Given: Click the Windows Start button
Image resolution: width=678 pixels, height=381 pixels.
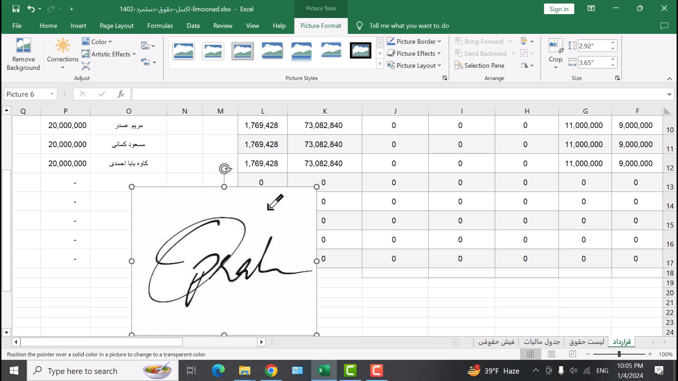Looking at the screenshot, I should [x=14, y=371].
